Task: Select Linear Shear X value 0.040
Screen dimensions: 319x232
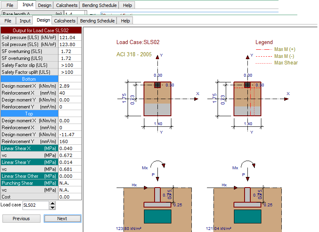Action: (x=70, y=148)
